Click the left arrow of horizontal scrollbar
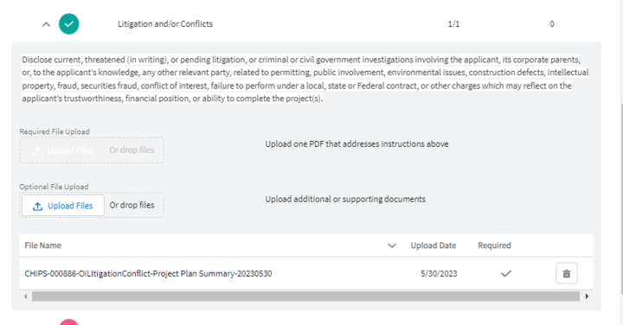 click(x=25, y=296)
